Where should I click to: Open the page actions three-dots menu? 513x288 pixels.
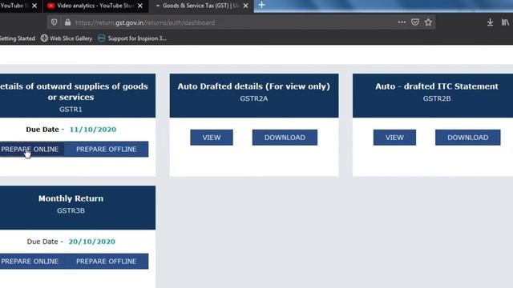coord(402,22)
